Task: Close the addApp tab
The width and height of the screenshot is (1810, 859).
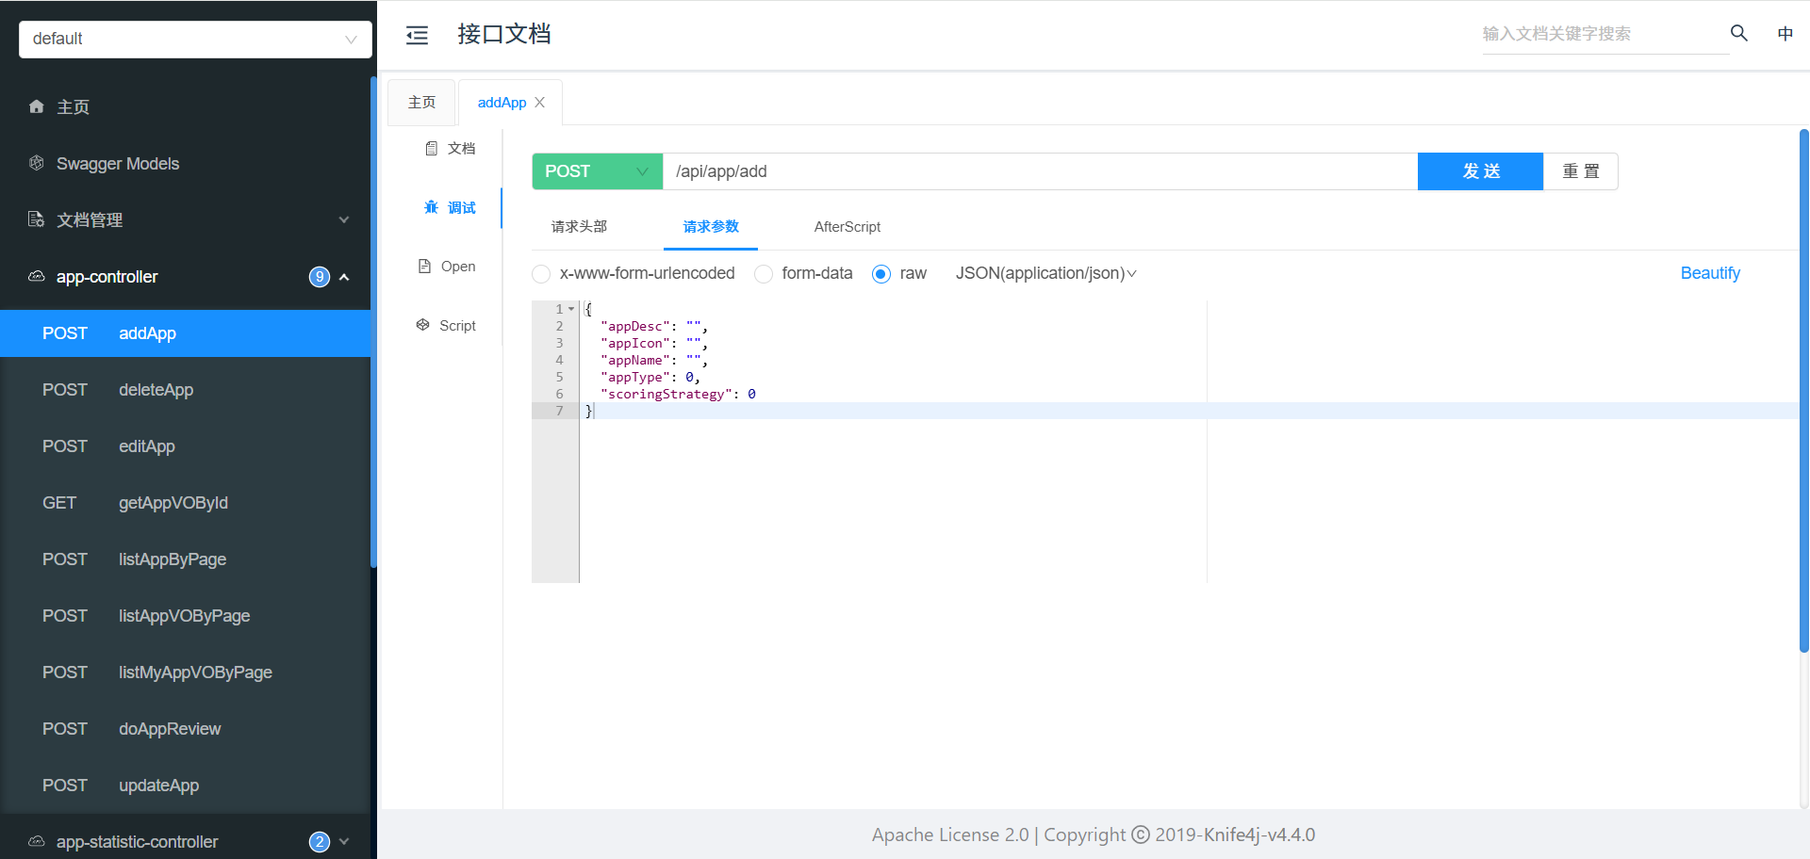Action: pos(540,103)
